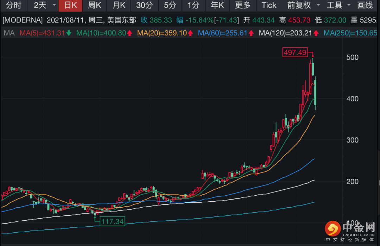380x246 pixels.
Task: Select the 日K daily candlestick tab
Action: point(70,5)
